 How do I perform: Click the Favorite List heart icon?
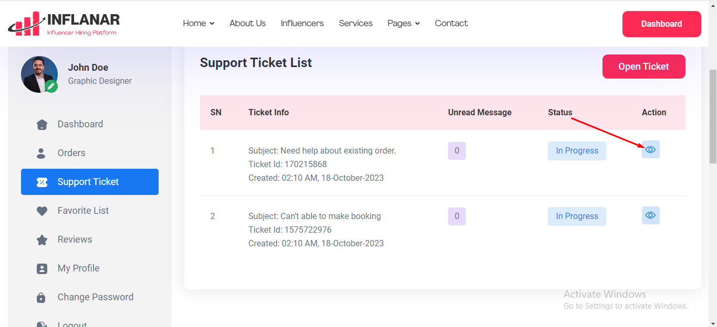[x=42, y=211]
